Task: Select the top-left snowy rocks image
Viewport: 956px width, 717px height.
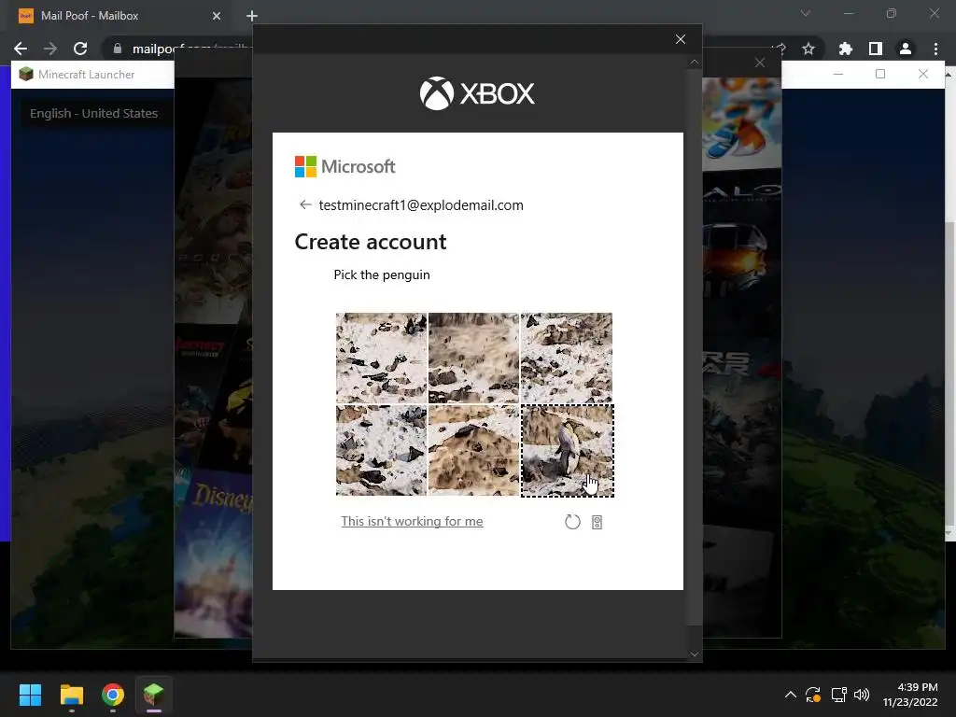Action: pos(381,358)
